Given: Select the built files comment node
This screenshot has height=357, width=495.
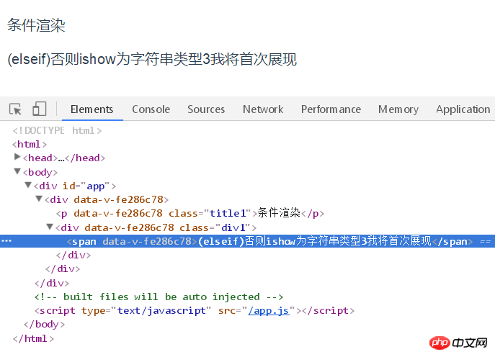Looking at the screenshot, I should [x=159, y=297].
